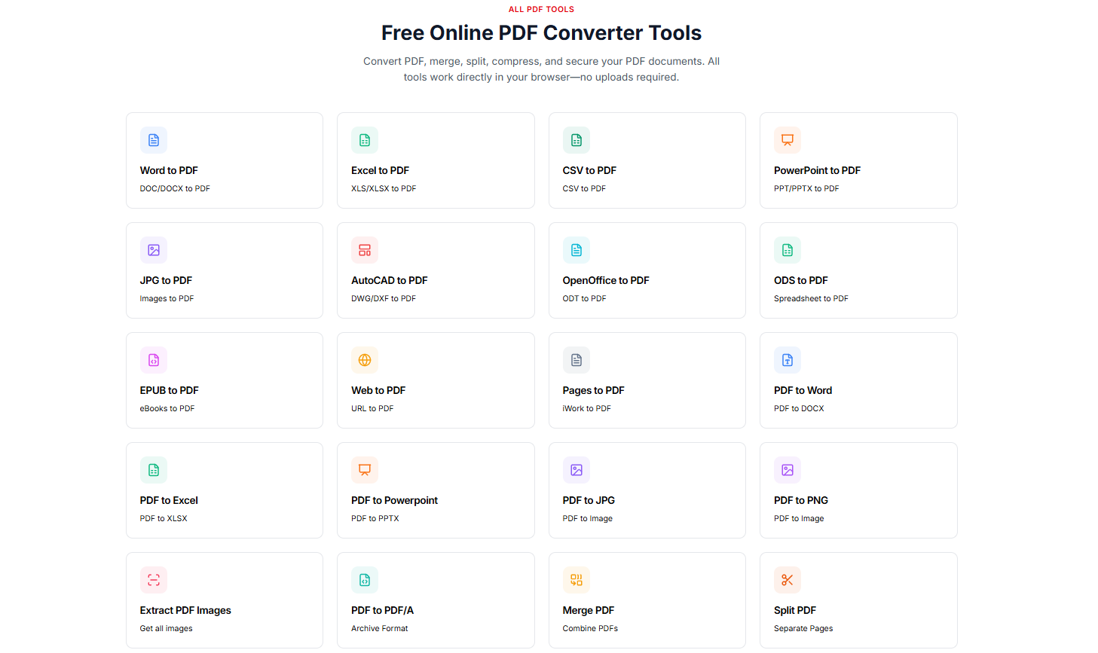This screenshot has height=653, width=1098.
Task: Select the PDF to Powerpoint card title
Action: pos(394,501)
